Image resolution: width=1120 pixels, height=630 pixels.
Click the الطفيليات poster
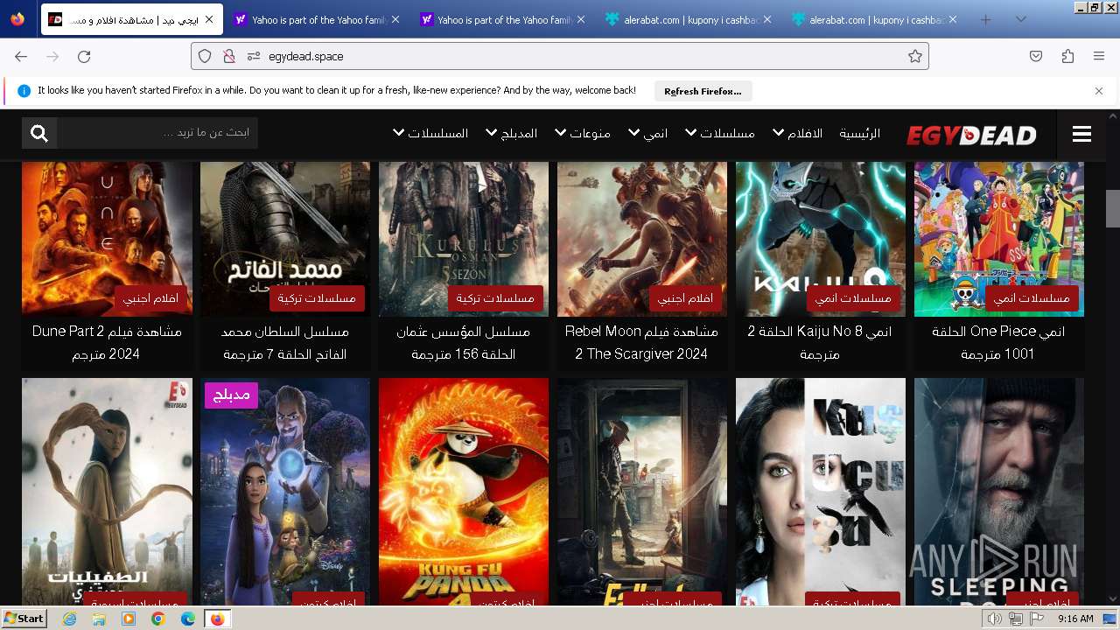[107, 491]
